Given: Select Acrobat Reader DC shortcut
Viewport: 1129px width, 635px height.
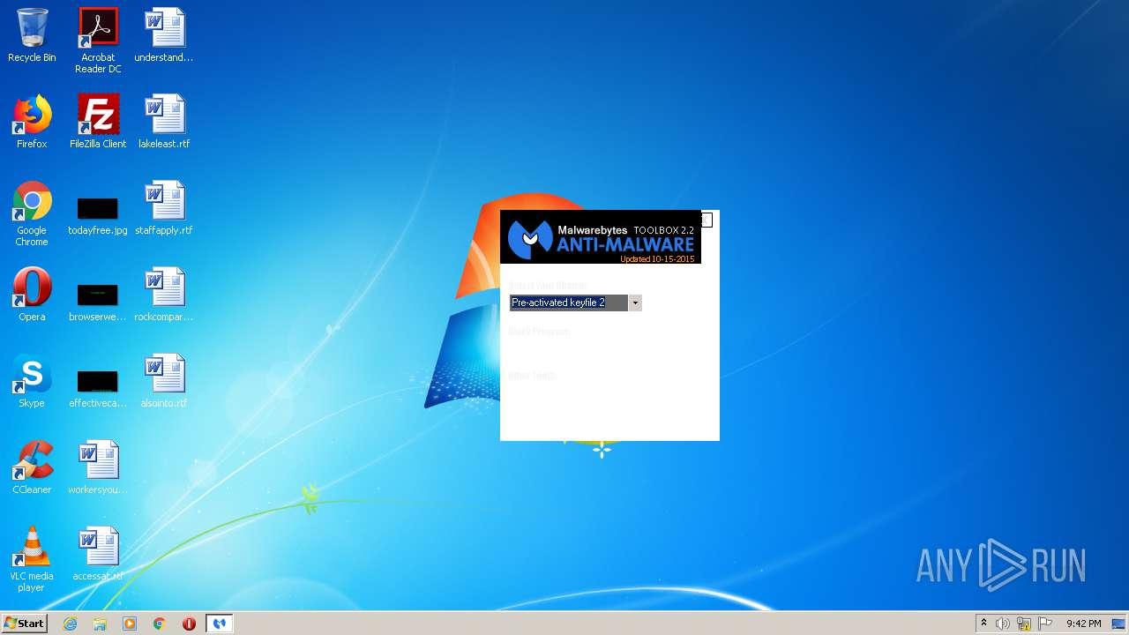Looking at the screenshot, I should coord(98,41).
